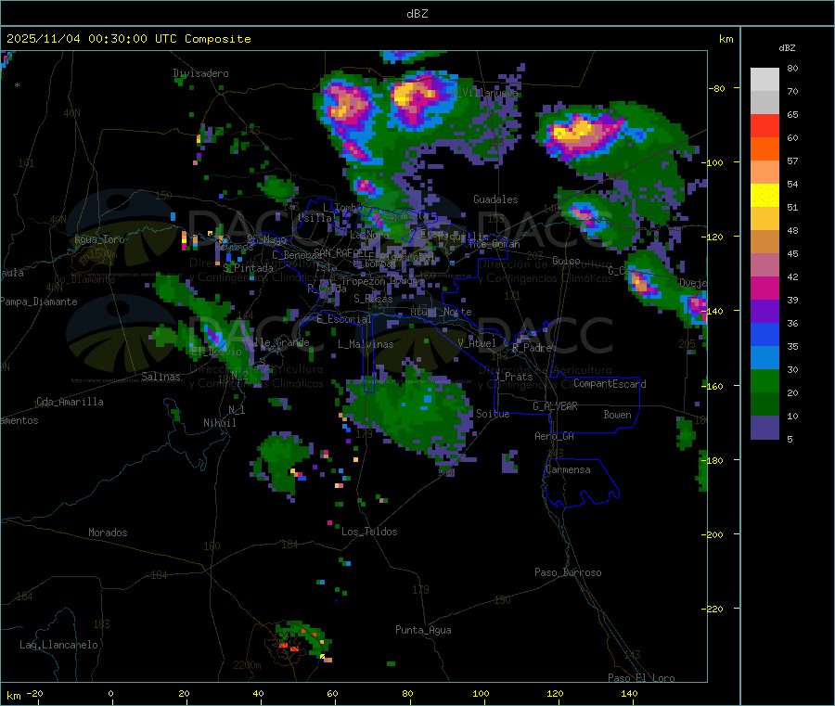Viewport: 835px width, 706px height.
Task: Click the 'Guadales' map label
Action: click(x=495, y=199)
